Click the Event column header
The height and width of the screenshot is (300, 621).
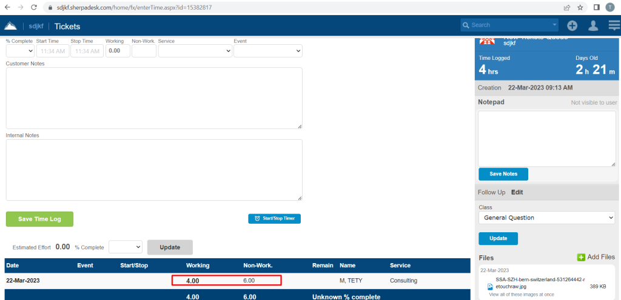(85, 266)
